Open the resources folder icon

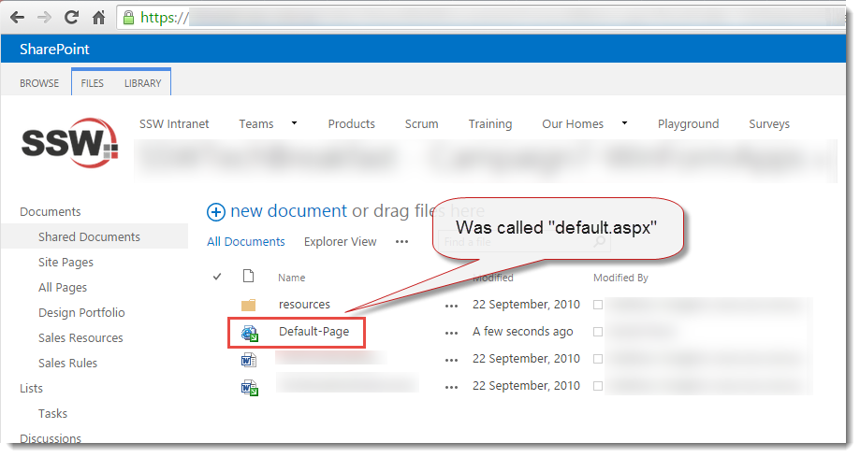pos(248,305)
